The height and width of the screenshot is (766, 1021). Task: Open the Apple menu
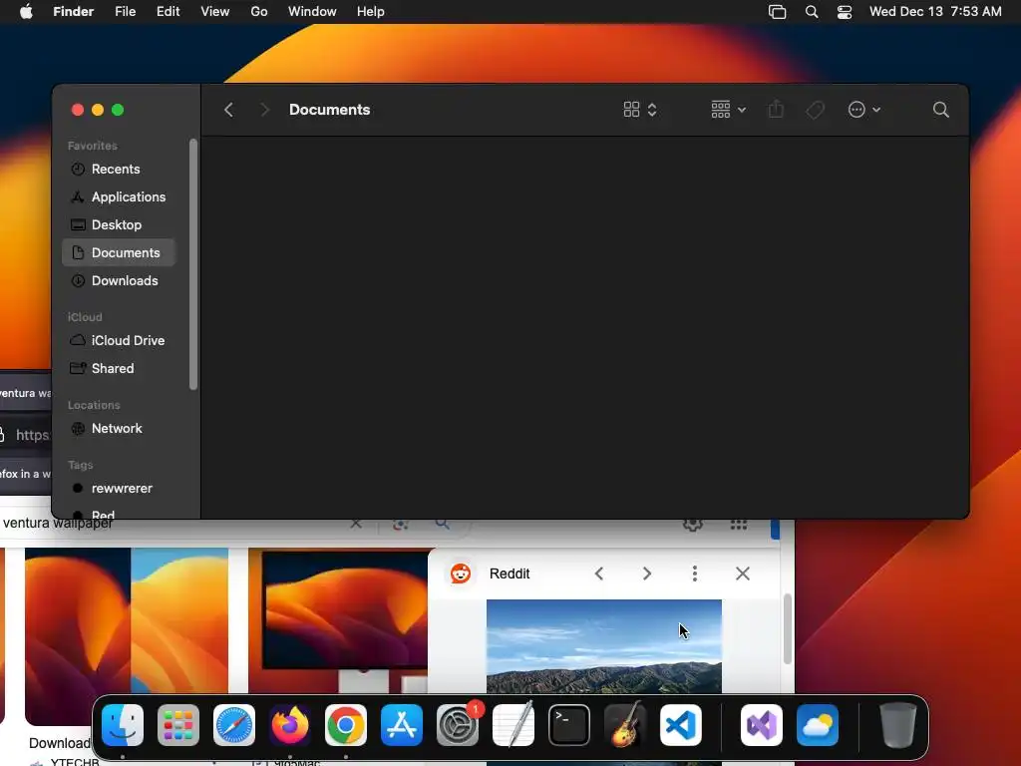pyautogui.click(x=26, y=12)
